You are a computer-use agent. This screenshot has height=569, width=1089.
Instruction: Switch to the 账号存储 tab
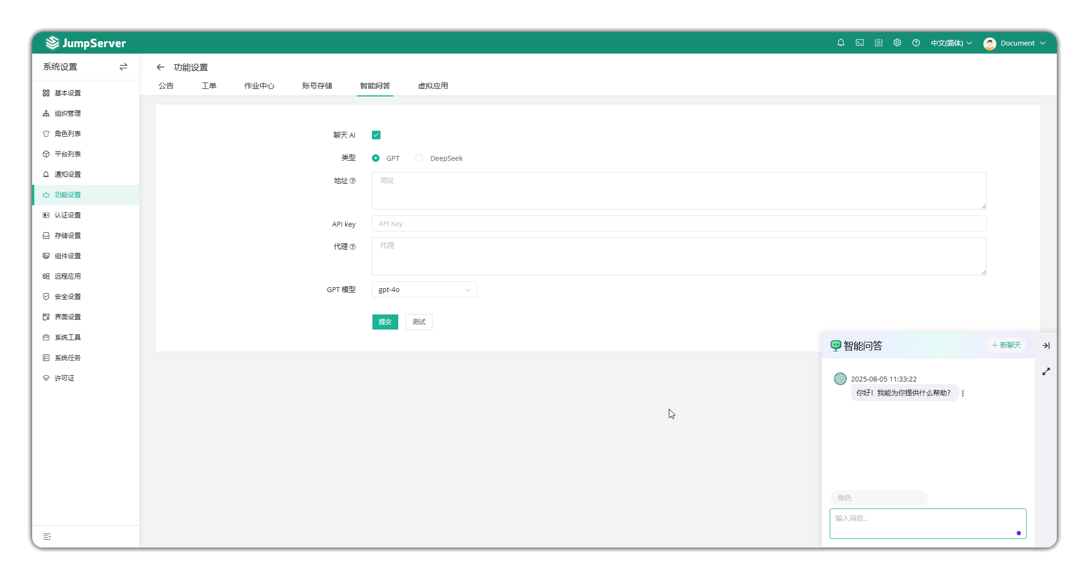tap(317, 86)
